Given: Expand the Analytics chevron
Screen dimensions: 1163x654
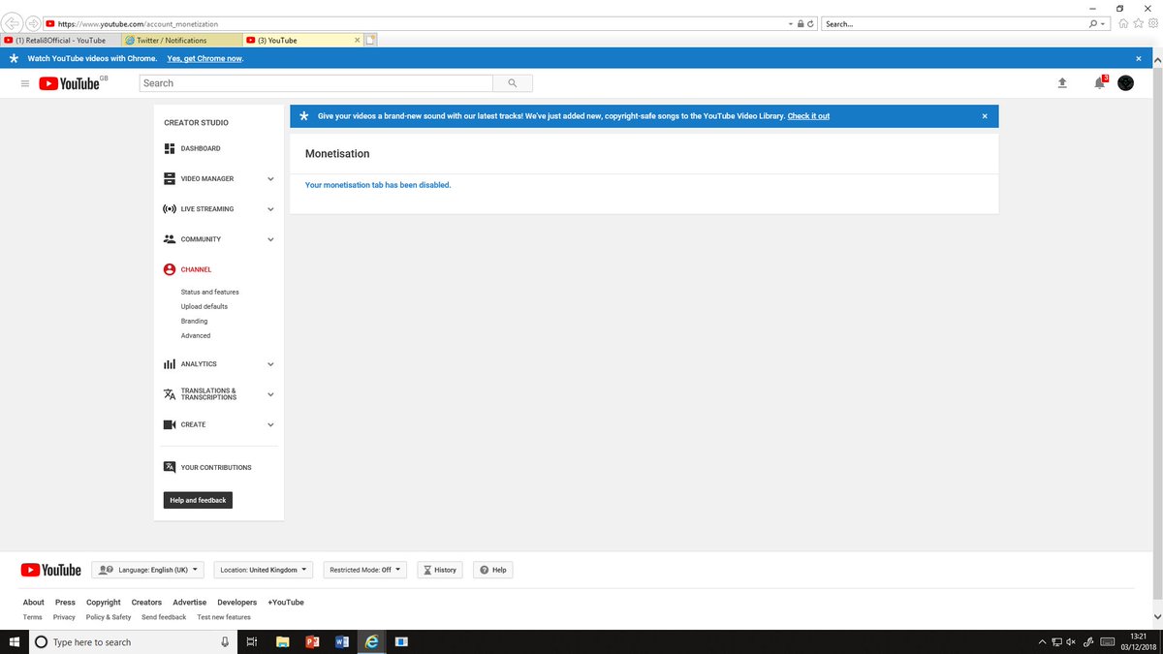Looking at the screenshot, I should tap(270, 364).
